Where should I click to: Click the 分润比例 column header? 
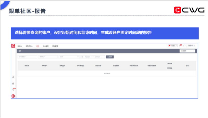coord(98,66)
